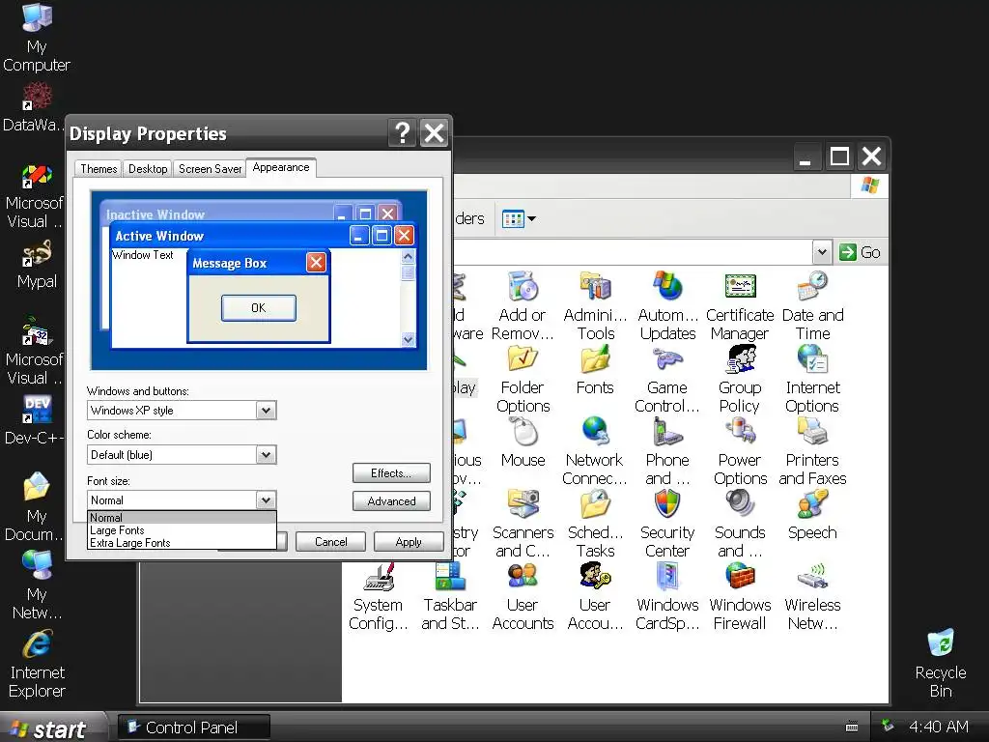This screenshot has width=989, height=742.
Task: Click Control Panel taskbar button
Action: 194,728
